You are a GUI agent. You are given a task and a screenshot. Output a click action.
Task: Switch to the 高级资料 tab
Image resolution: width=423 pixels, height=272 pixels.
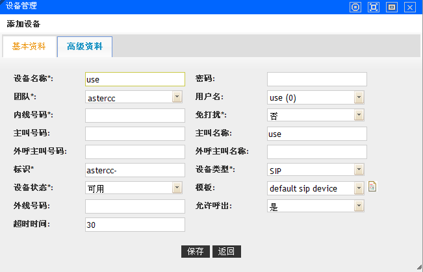click(x=84, y=47)
